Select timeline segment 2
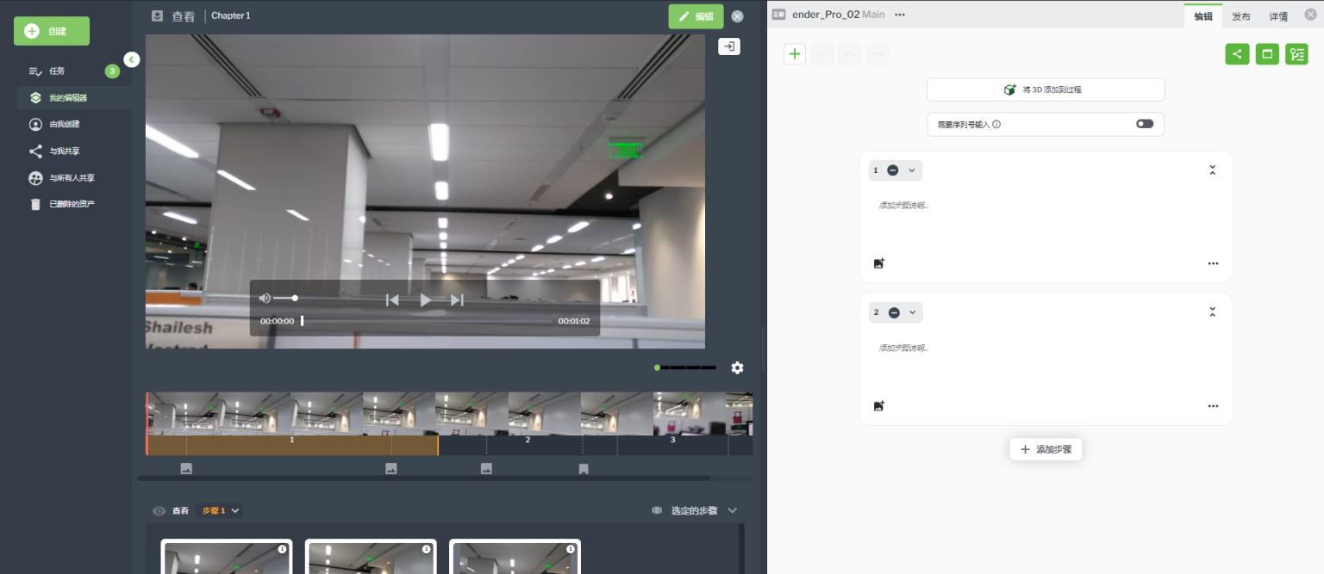This screenshot has height=574, width=1324. coord(528,445)
